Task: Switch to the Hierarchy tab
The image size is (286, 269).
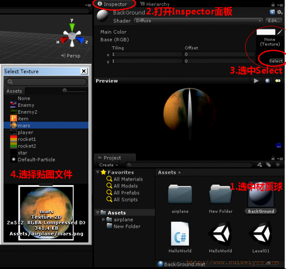Action: point(155,4)
